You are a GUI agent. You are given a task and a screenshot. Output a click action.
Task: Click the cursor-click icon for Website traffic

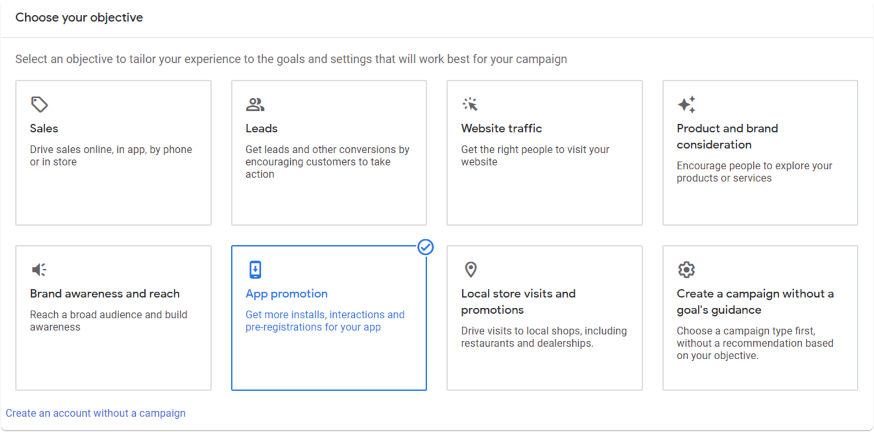(x=471, y=103)
